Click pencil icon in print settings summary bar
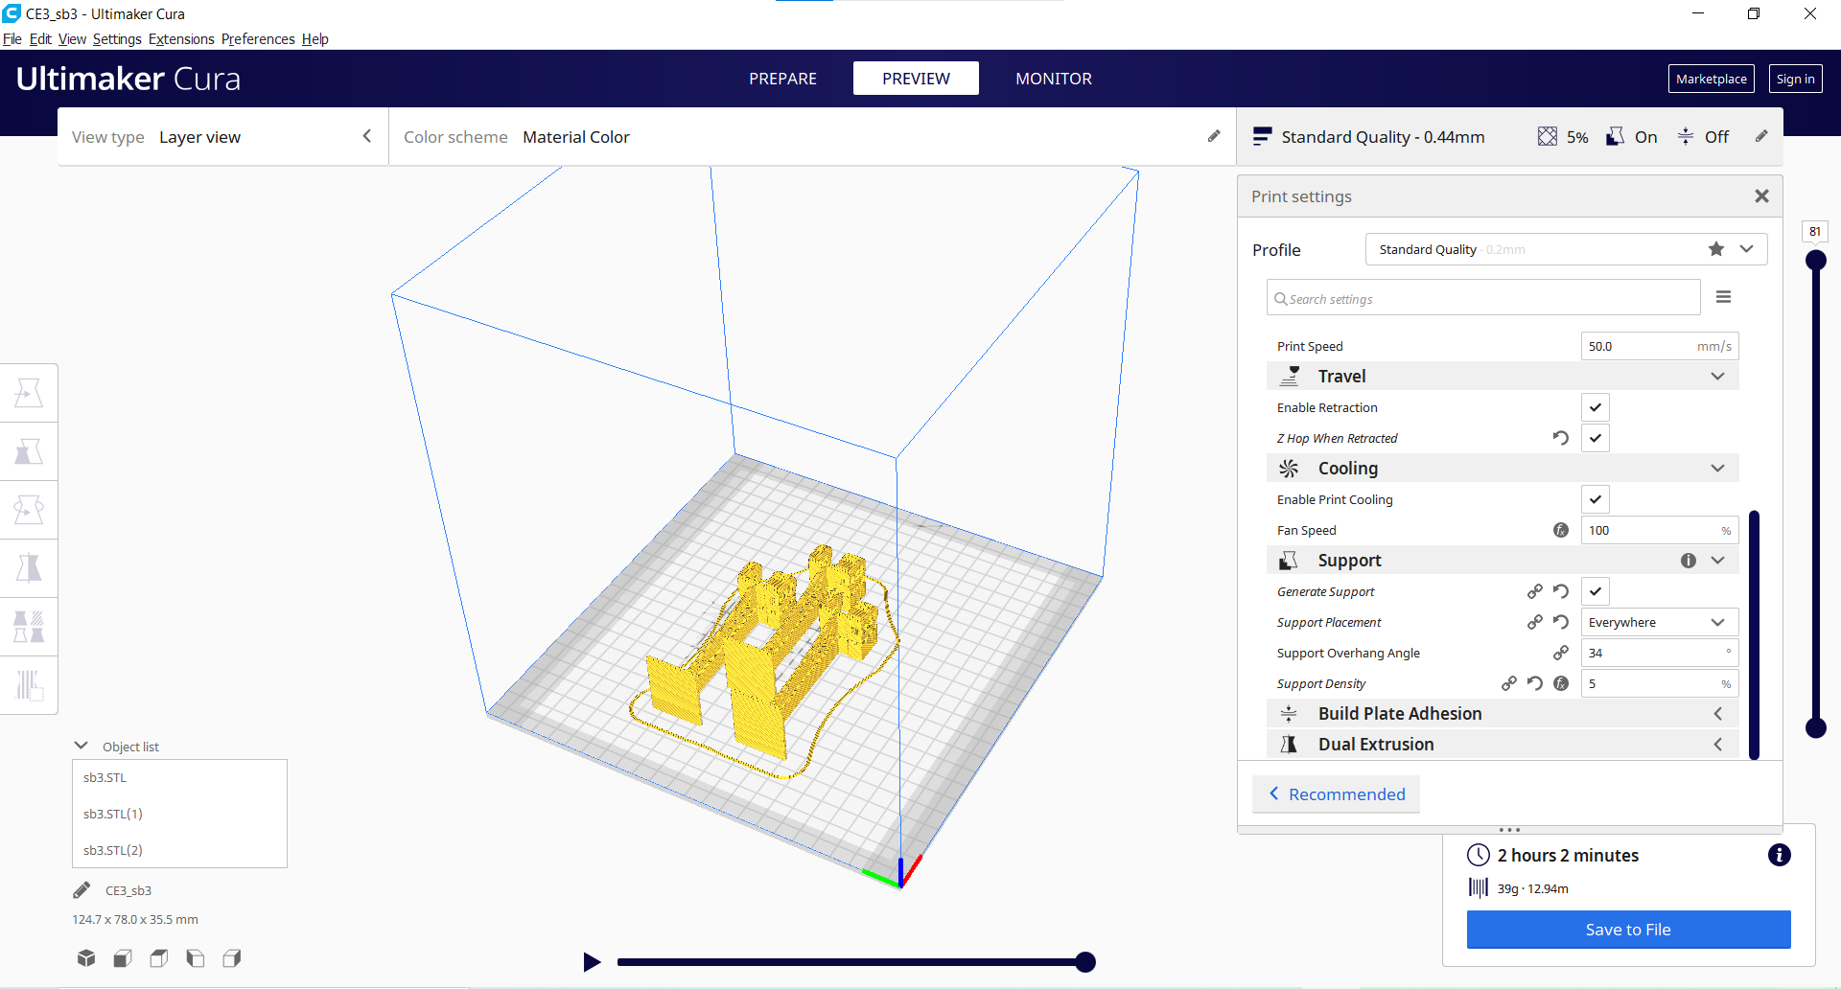The height and width of the screenshot is (989, 1841). (x=1761, y=136)
